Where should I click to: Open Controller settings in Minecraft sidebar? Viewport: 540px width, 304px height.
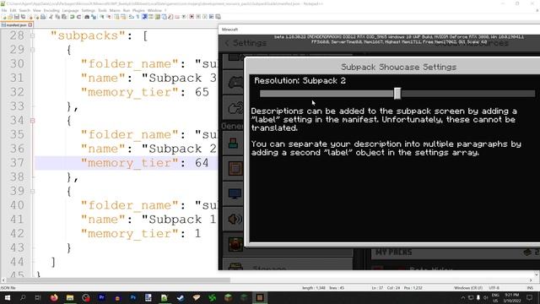click(235, 83)
